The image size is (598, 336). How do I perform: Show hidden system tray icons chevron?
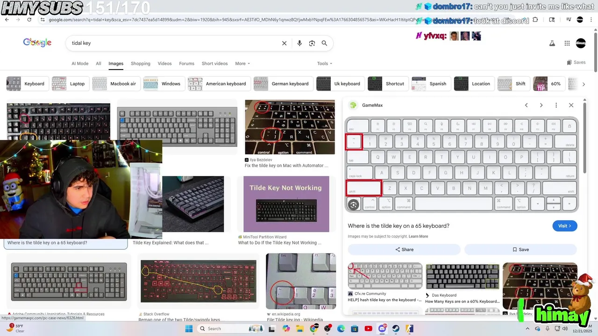pyautogui.click(x=527, y=329)
